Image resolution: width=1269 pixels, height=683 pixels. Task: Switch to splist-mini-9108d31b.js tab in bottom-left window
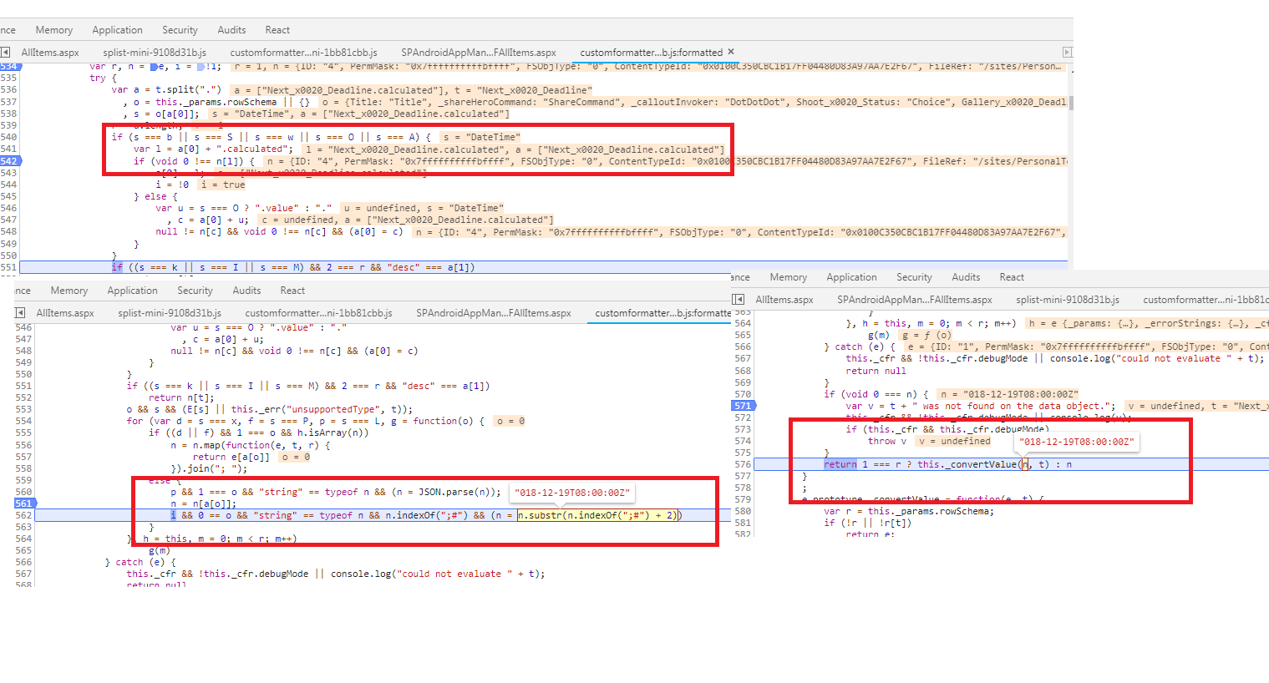point(170,313)
